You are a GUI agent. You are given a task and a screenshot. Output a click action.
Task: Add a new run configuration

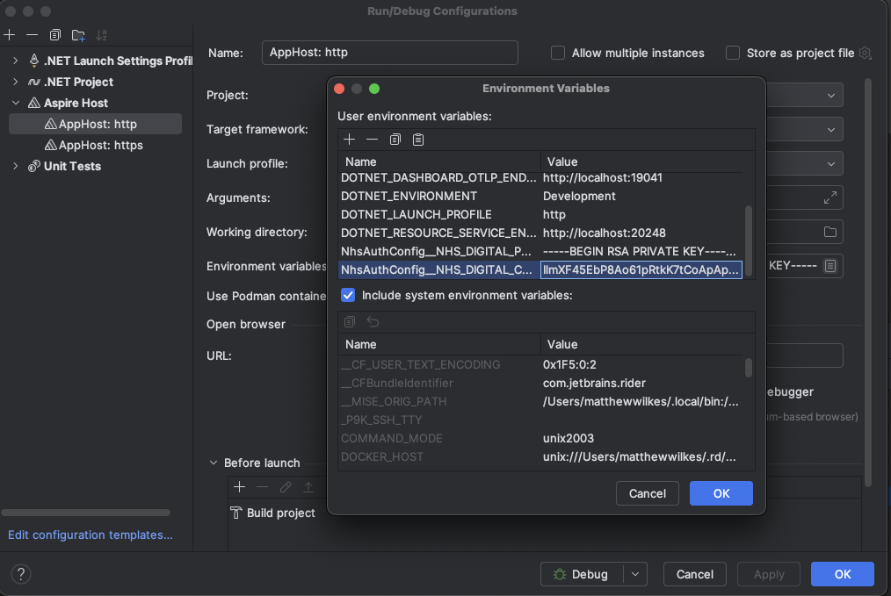(x=9, y=35)
